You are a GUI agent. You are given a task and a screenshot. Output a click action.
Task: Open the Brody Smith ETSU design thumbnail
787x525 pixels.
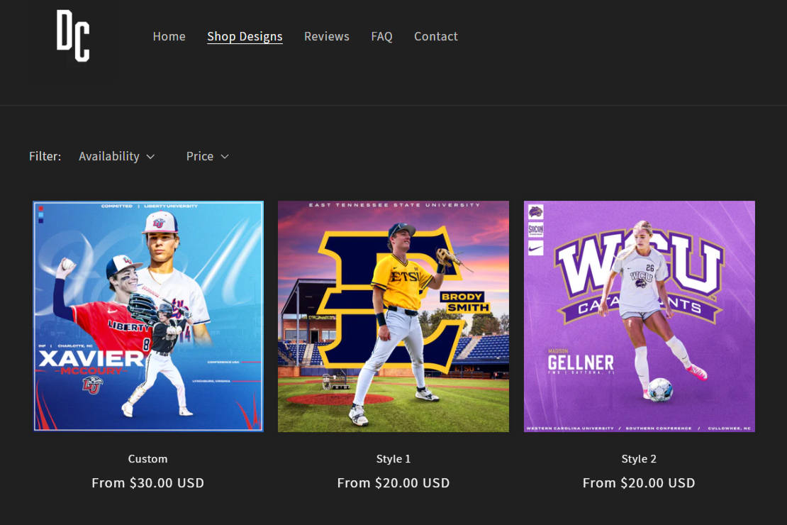click(393, 316)
